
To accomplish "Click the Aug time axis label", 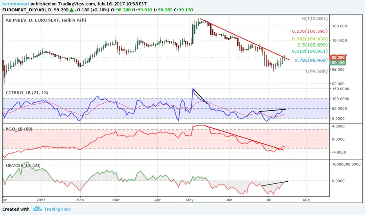I will pos(306,200).
